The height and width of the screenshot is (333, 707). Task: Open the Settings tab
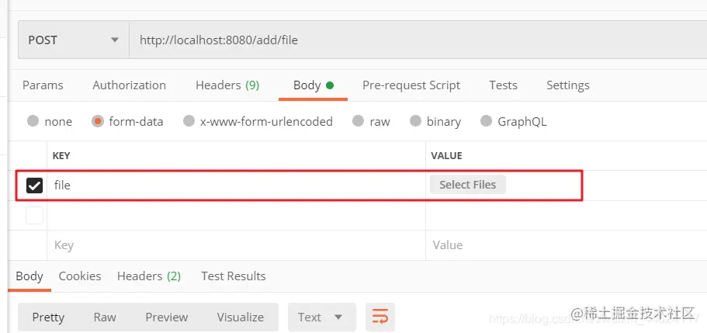(x=567, y=85)
